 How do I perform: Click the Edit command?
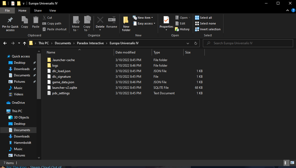click(x=180, y=23)
